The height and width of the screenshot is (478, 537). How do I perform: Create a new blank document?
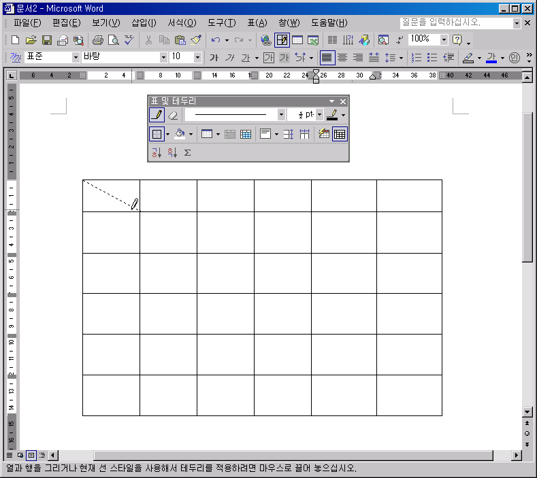(15, 40)
